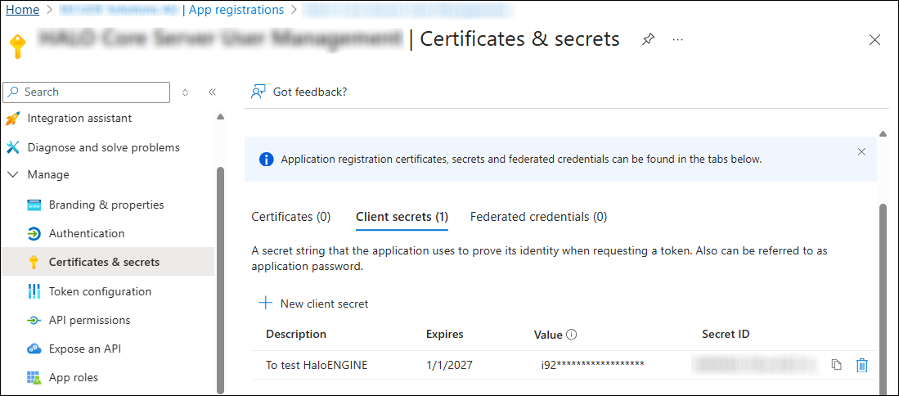Open the more options ellipsis menu
The height and width of the screenshot is (396, 899).
click(x=677, y=39)
